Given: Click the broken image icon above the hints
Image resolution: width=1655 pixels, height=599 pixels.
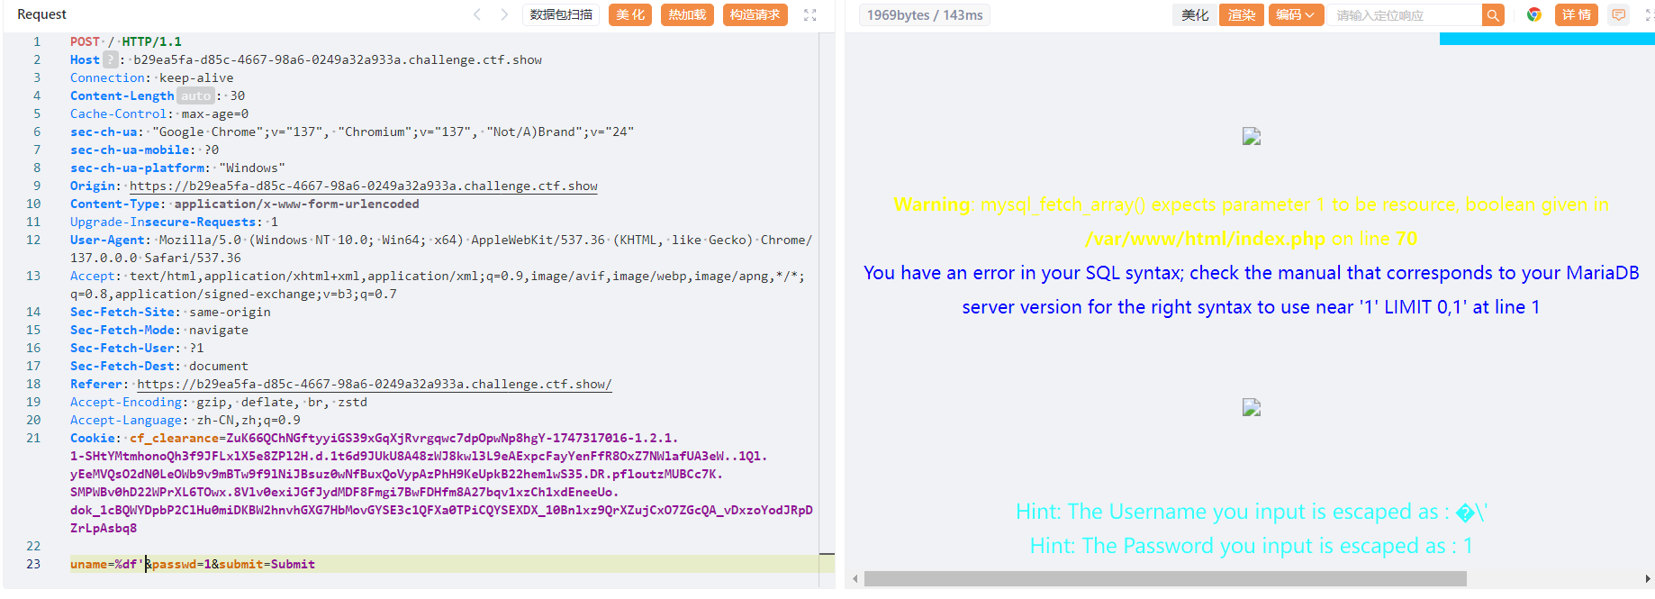Looking at the screenshot, I should click(1252, 407).
